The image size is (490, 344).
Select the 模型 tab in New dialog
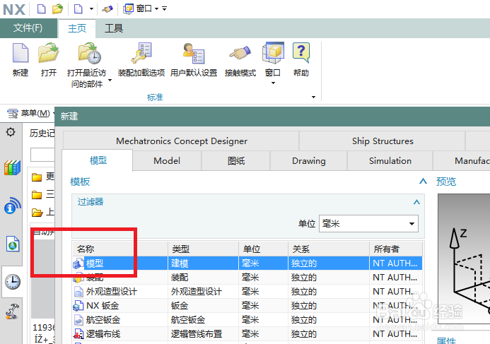point(98,160)
